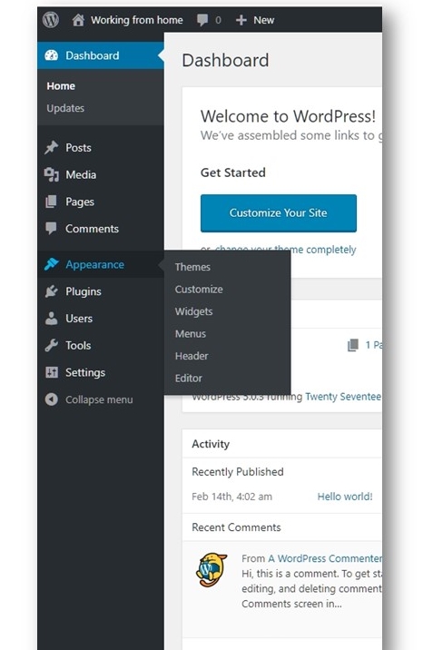The height and width of the screenshot is (650, 443).
Task: Open Users via the person icon
Action: [52, 319]
